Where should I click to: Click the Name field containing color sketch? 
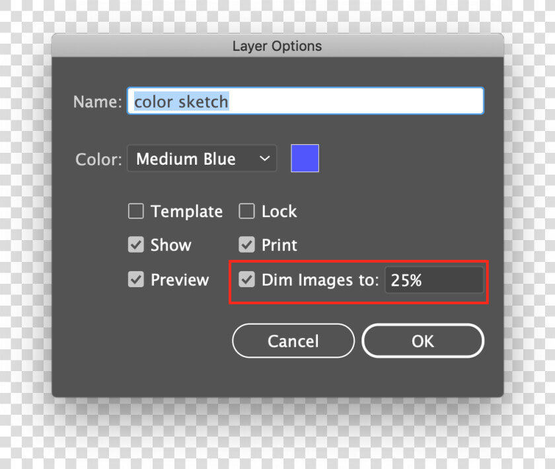coord(305,101)
